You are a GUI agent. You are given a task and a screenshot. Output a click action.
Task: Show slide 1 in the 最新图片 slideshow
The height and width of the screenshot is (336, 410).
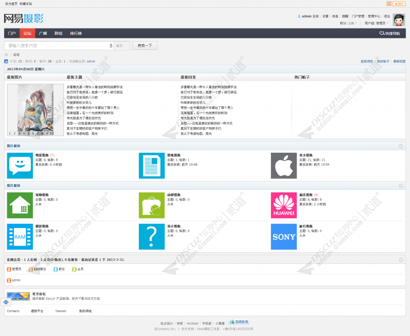10,134
